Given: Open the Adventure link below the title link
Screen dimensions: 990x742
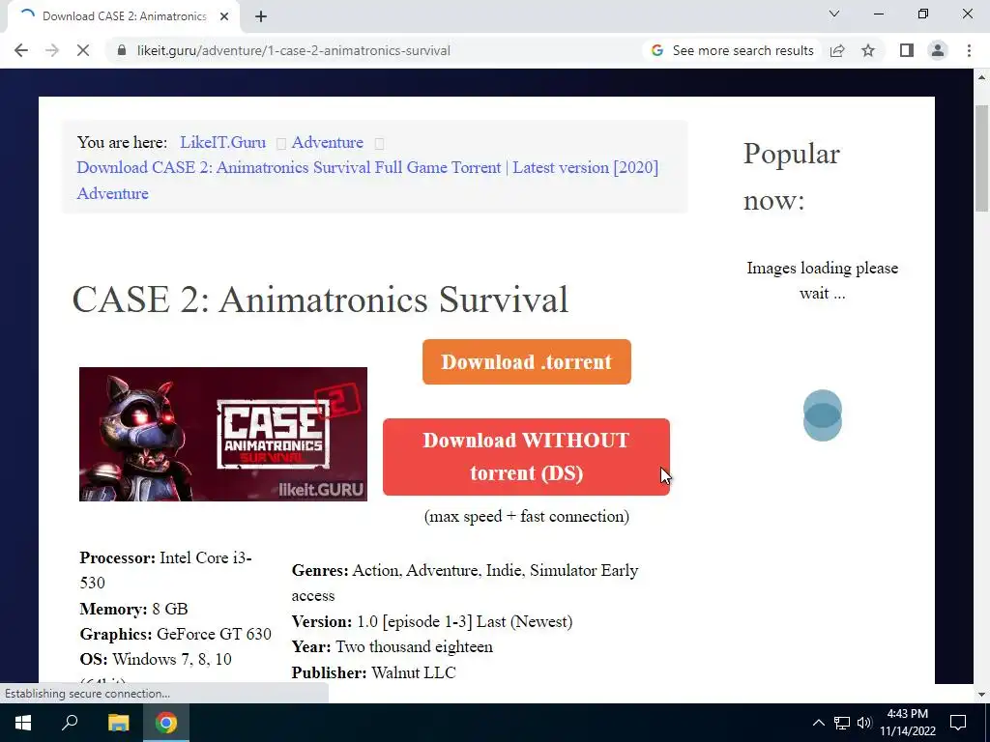Looking at the screenshot, I should coord(112,193).
